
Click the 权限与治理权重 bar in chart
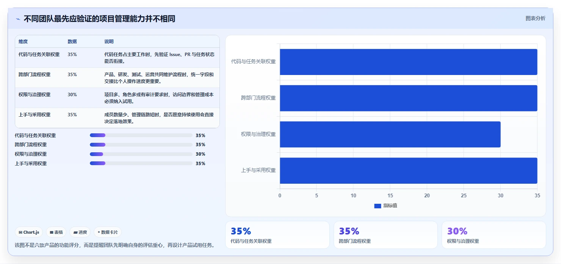coord(390,134)
